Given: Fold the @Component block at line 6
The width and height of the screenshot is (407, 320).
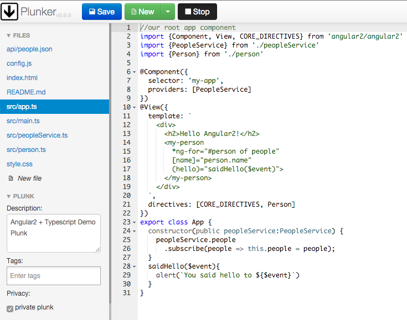Looking at the screenshot, I should pyautogui.click(x=134, y=72).
